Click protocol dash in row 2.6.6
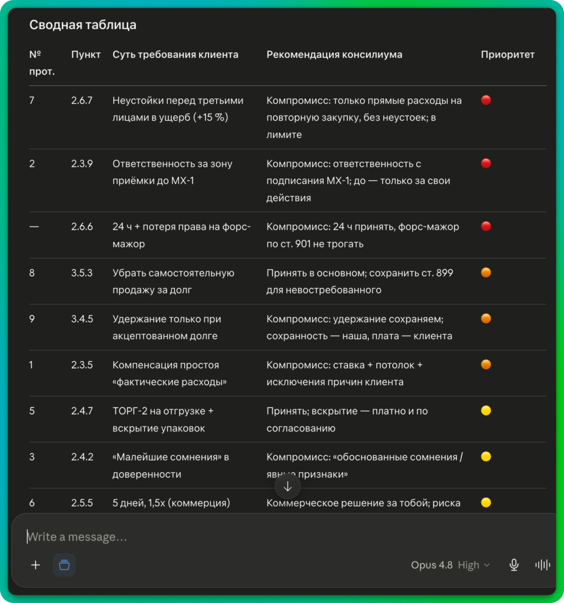Image resolution: width=564 pixels, height=603 pixels. (x=34, y=227)
